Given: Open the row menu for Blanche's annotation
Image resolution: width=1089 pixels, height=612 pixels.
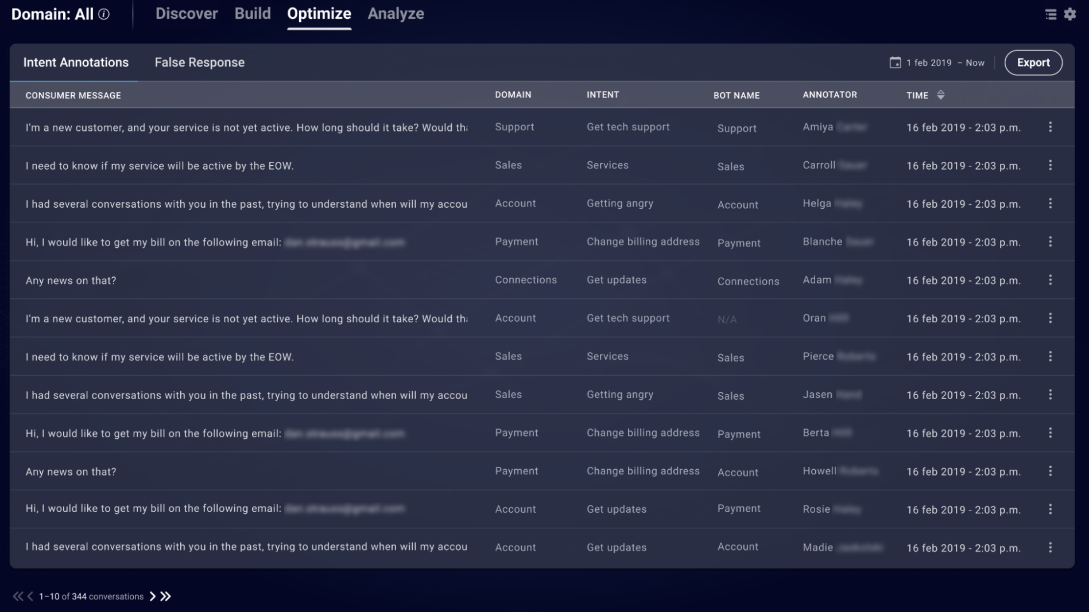Looking at the screenshot, I should [x=1050, y=241].
